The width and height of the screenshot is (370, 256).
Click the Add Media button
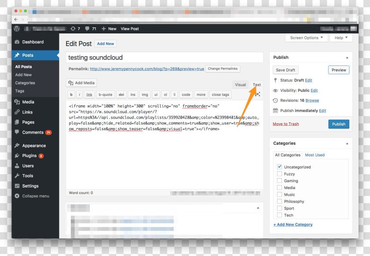81,83
